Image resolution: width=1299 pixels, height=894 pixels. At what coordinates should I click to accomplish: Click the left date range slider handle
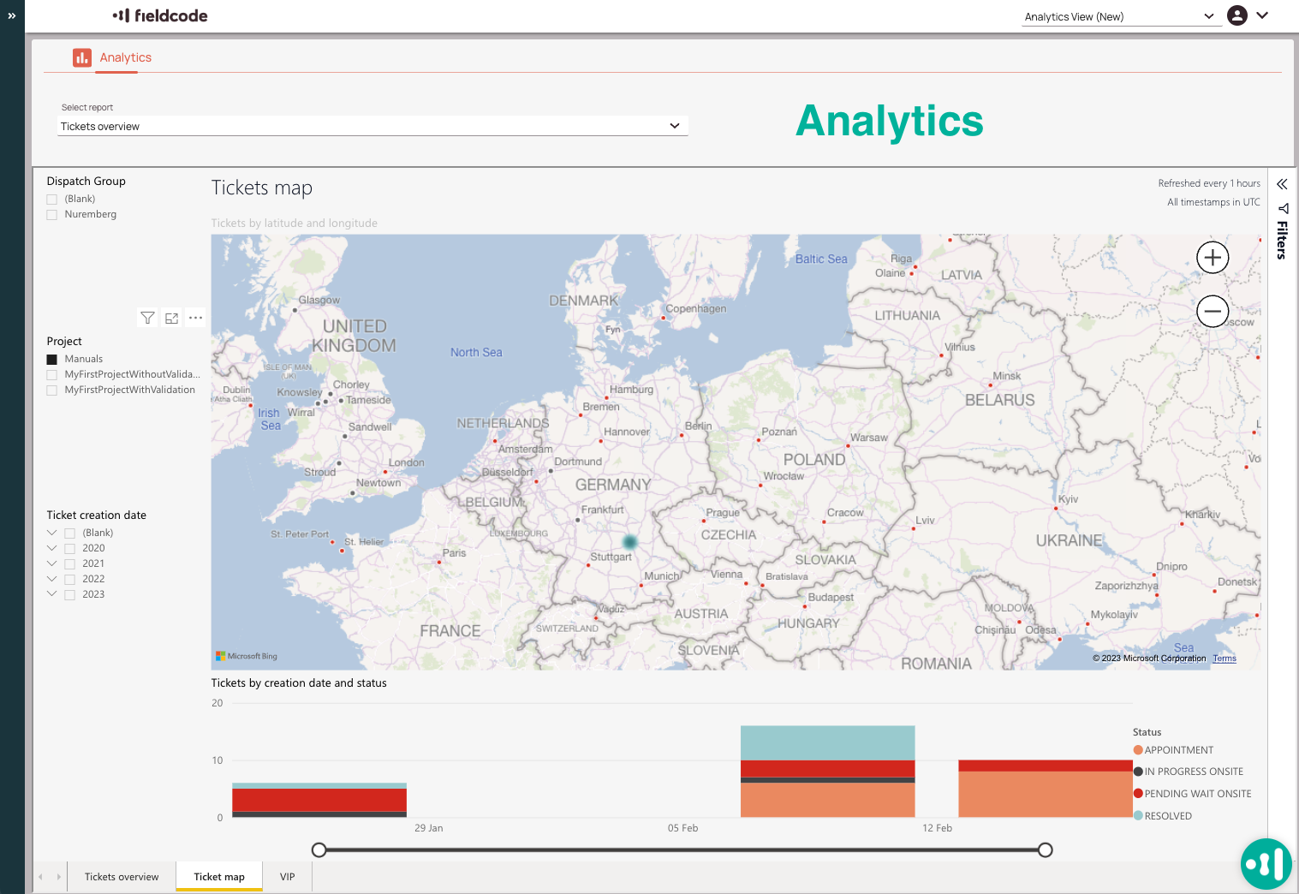point(319,850)
